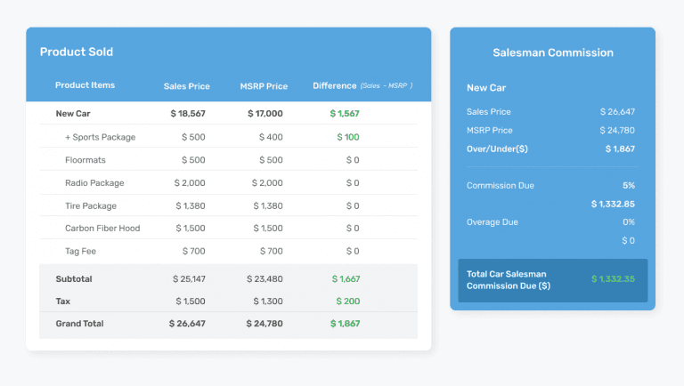Click the New Car sales price $ 18,567
This screenshot has height=386, width=684.
188,114
